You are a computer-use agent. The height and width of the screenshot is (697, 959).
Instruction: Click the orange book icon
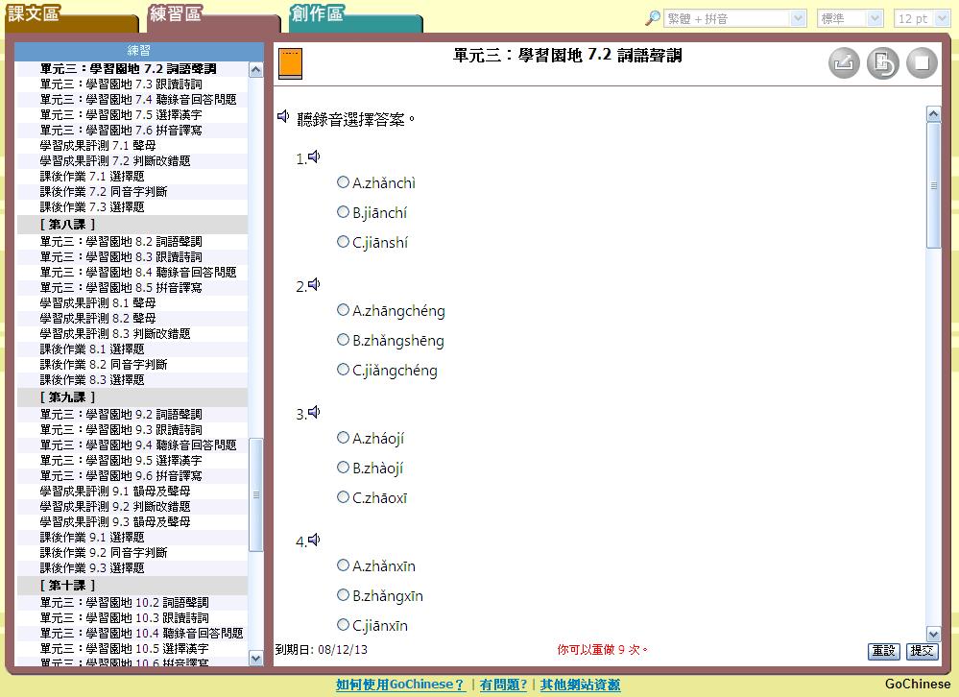290,64
